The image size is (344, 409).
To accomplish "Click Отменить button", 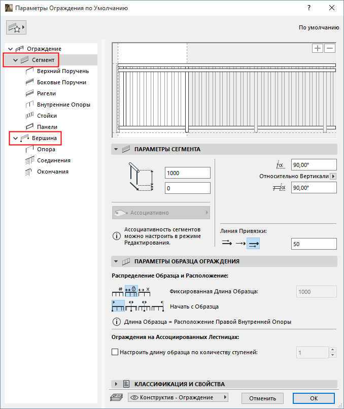I will click(263, 398).
